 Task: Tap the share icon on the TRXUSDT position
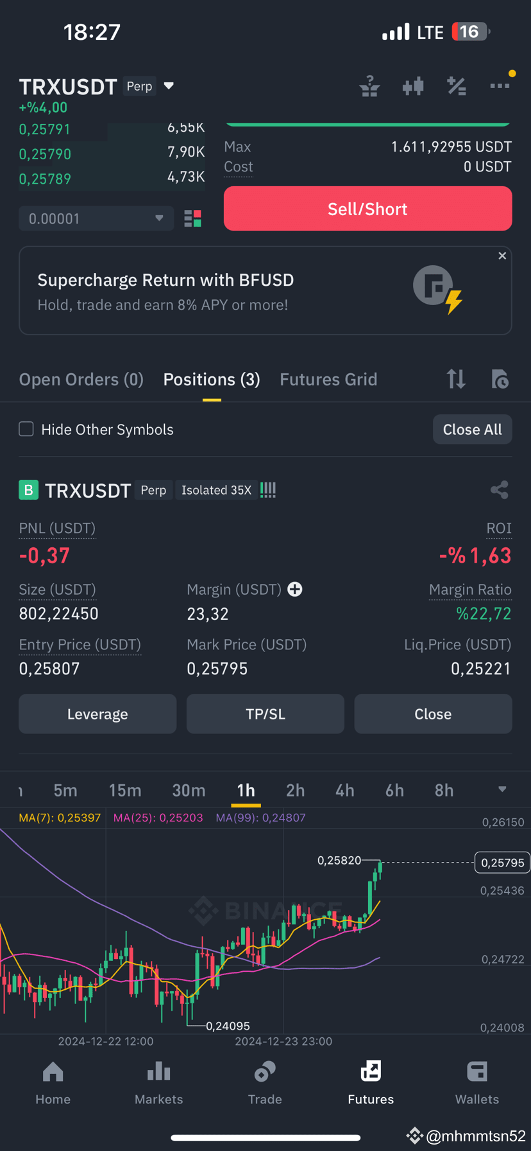tap(499, 489)
